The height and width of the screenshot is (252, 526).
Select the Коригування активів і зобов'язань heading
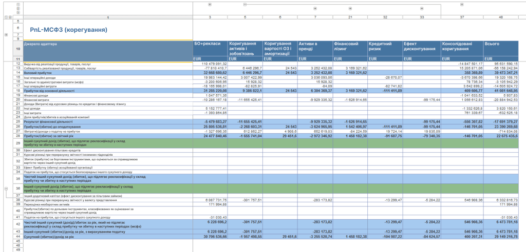coord(246,49)
